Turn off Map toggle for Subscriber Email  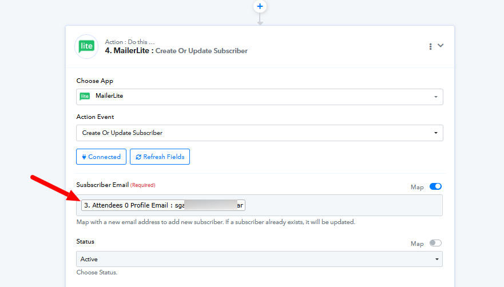tap(435, 186)
